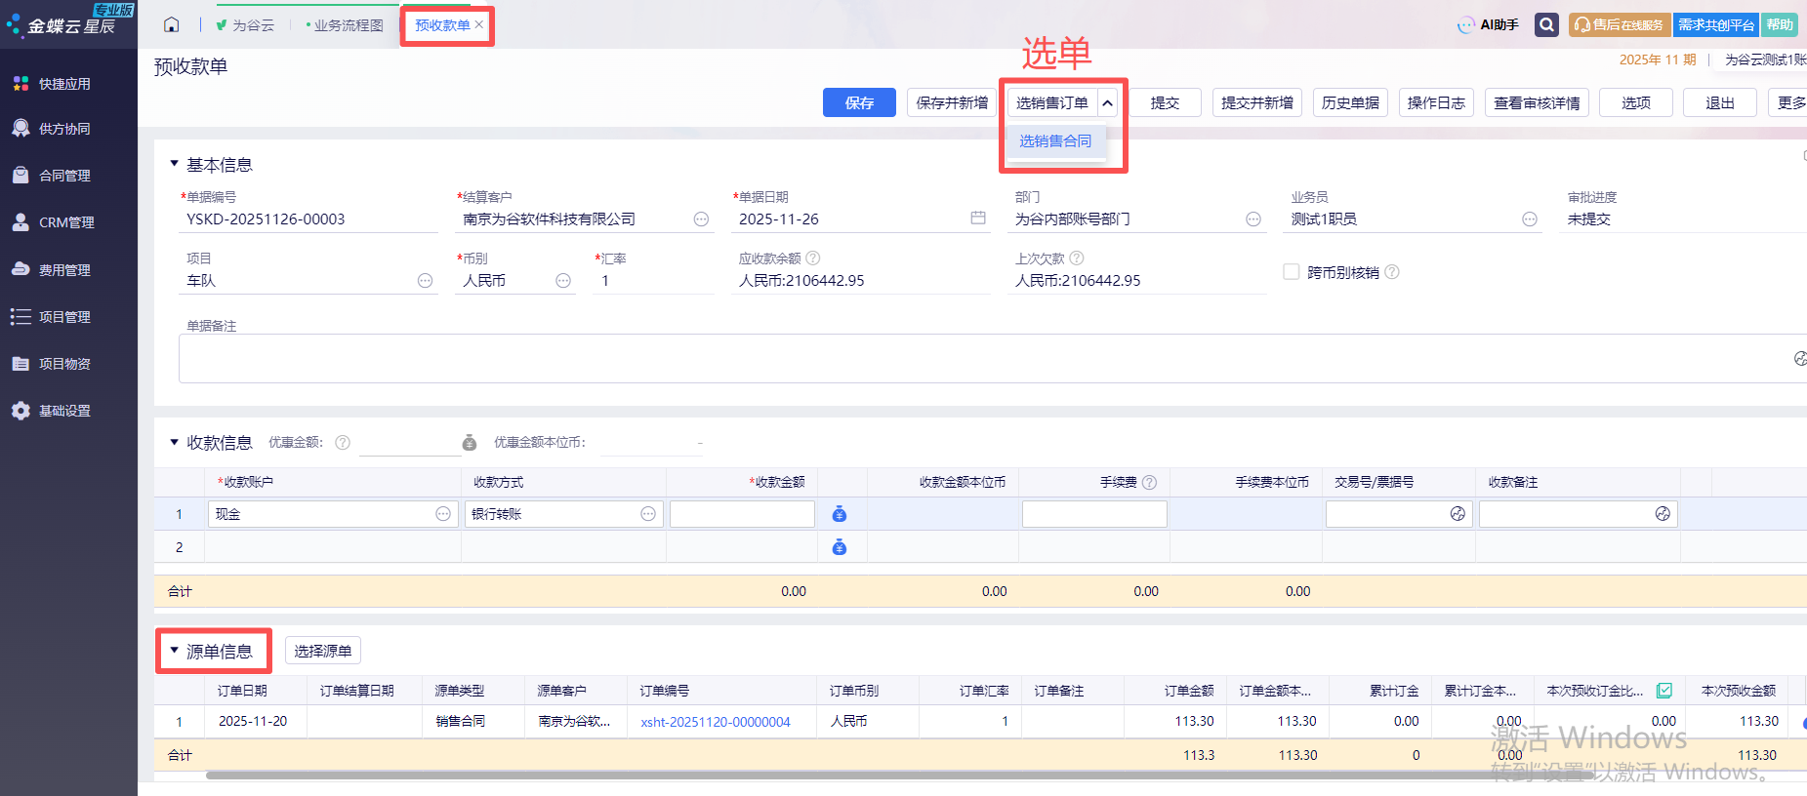Click 交易号/票据号 row 1 edit icon
Screen dimensions: 1807x796
click(x=1458, y=514)
